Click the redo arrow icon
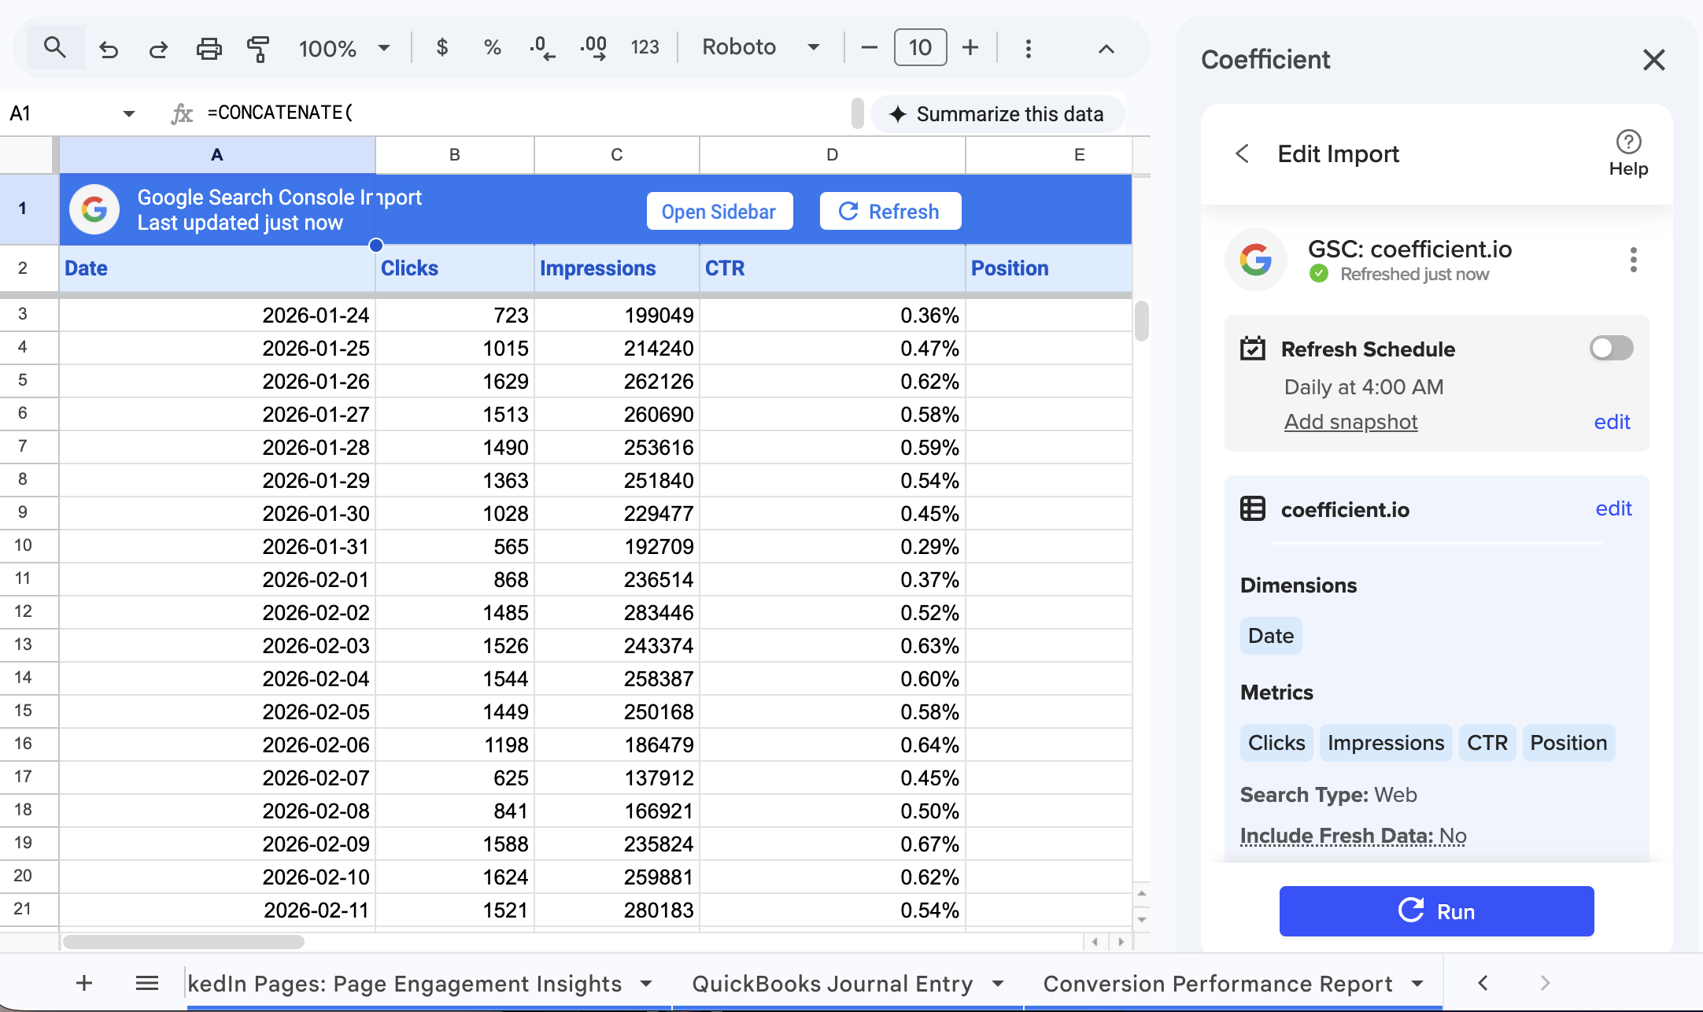Screen dimensions: 1703x1012 coord(158,49)
